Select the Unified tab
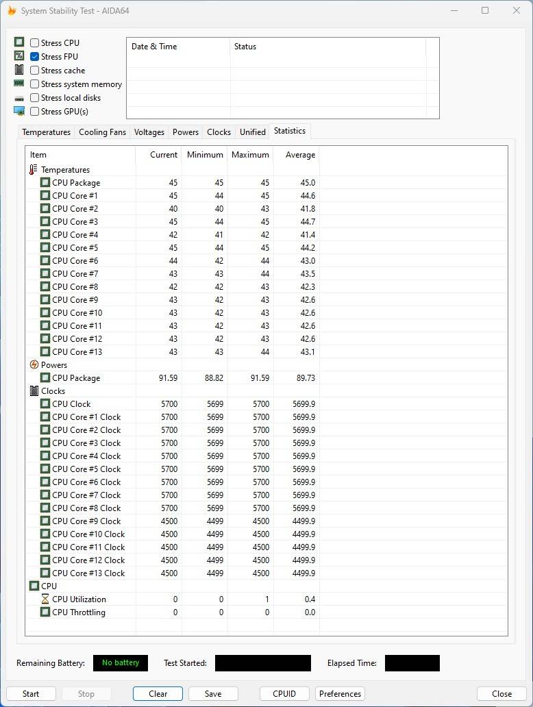533x707 pixels. tap(252, 132)
